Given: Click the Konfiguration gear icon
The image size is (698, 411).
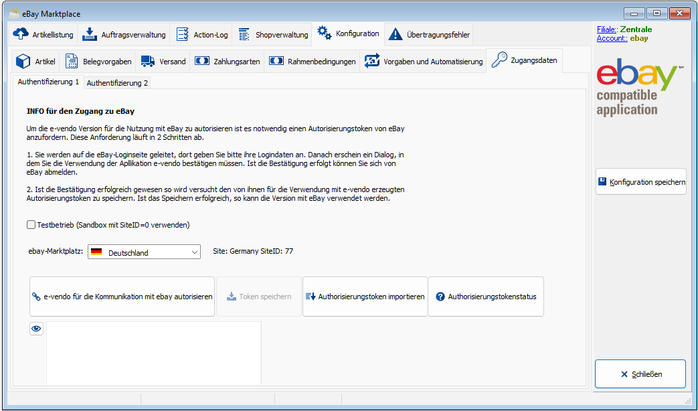Looking at the screenshot, I should [x=324, y=33].
